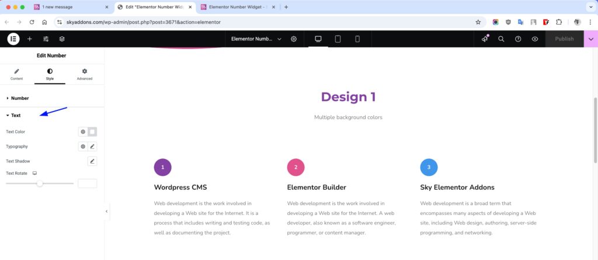Image resolution: width=598 pixels, height=260 pixels.
Task: View site information icon in address bar
Action: tap(59, 22)
